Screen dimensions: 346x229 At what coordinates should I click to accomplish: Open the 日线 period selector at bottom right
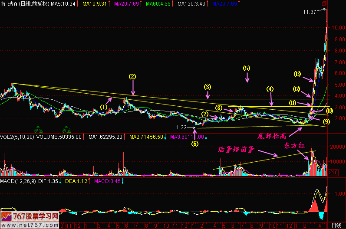coord(336,226)
